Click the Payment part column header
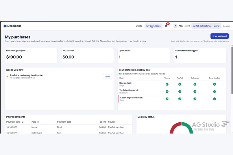 point(64,122)
